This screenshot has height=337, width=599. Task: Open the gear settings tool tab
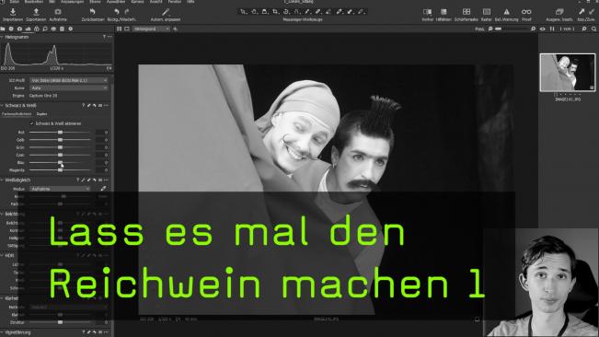click(x=70, y=29)
